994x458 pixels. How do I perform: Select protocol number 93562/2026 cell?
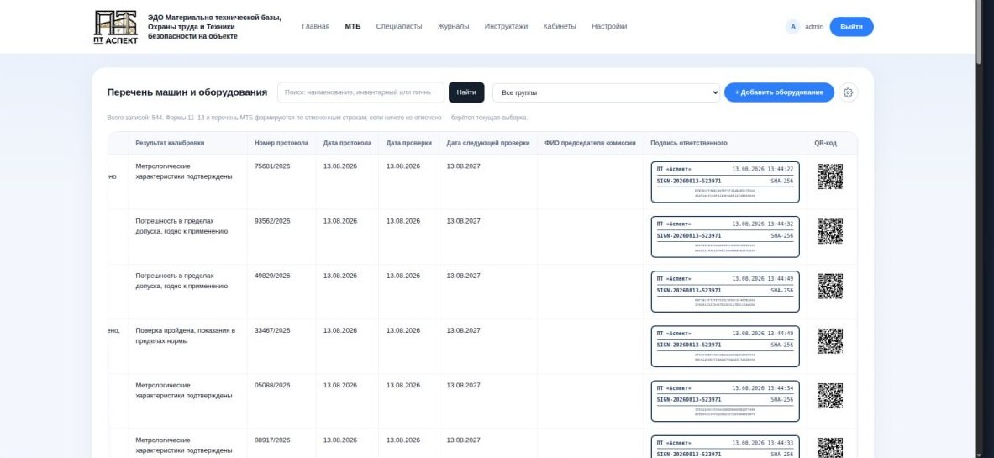tap(272, 221)
